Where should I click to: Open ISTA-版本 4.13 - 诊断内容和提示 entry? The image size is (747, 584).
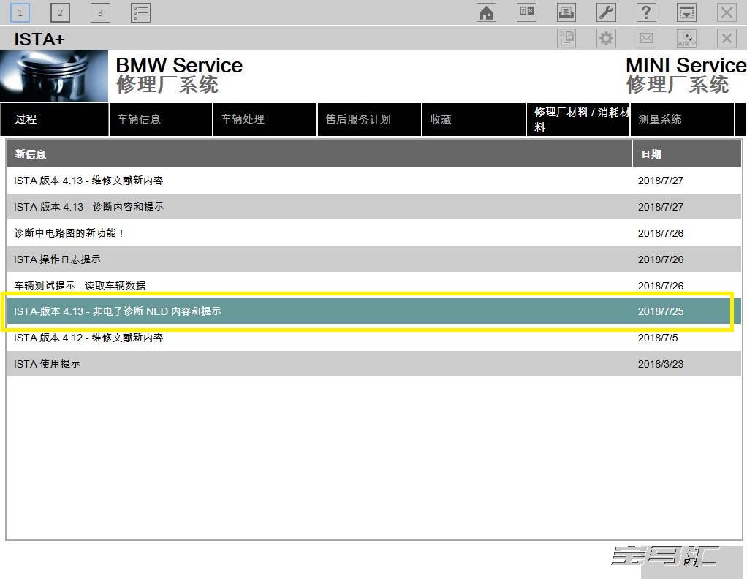(x=374, y=207)
